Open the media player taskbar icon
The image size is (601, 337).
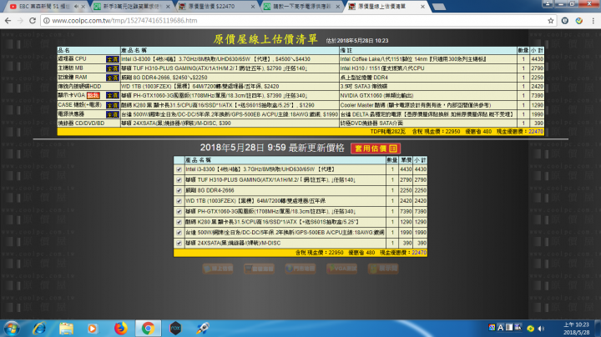tap(93, 329)
